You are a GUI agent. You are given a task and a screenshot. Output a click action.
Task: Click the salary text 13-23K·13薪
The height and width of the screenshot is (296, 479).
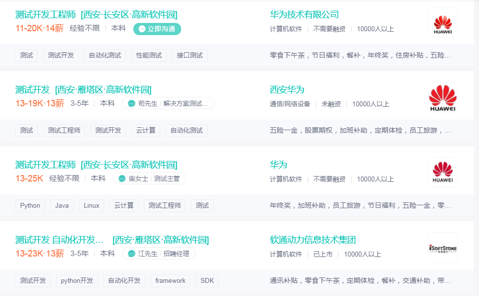pos(40,254)
